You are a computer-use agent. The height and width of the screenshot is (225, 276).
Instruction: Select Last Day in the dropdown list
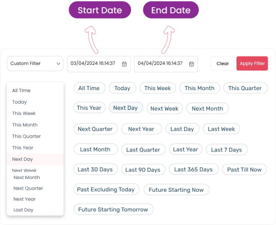pyautogui.click(x=23, y=210)
